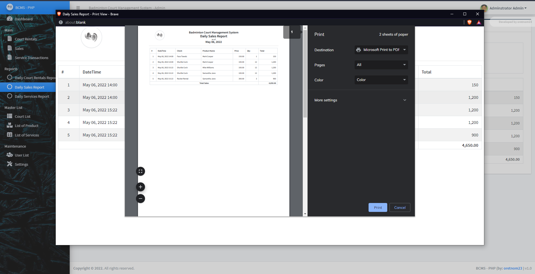Close the Print View window
The height and width of the screenshot is (274, 535).
pyautogui.click(x=477, y=14)
